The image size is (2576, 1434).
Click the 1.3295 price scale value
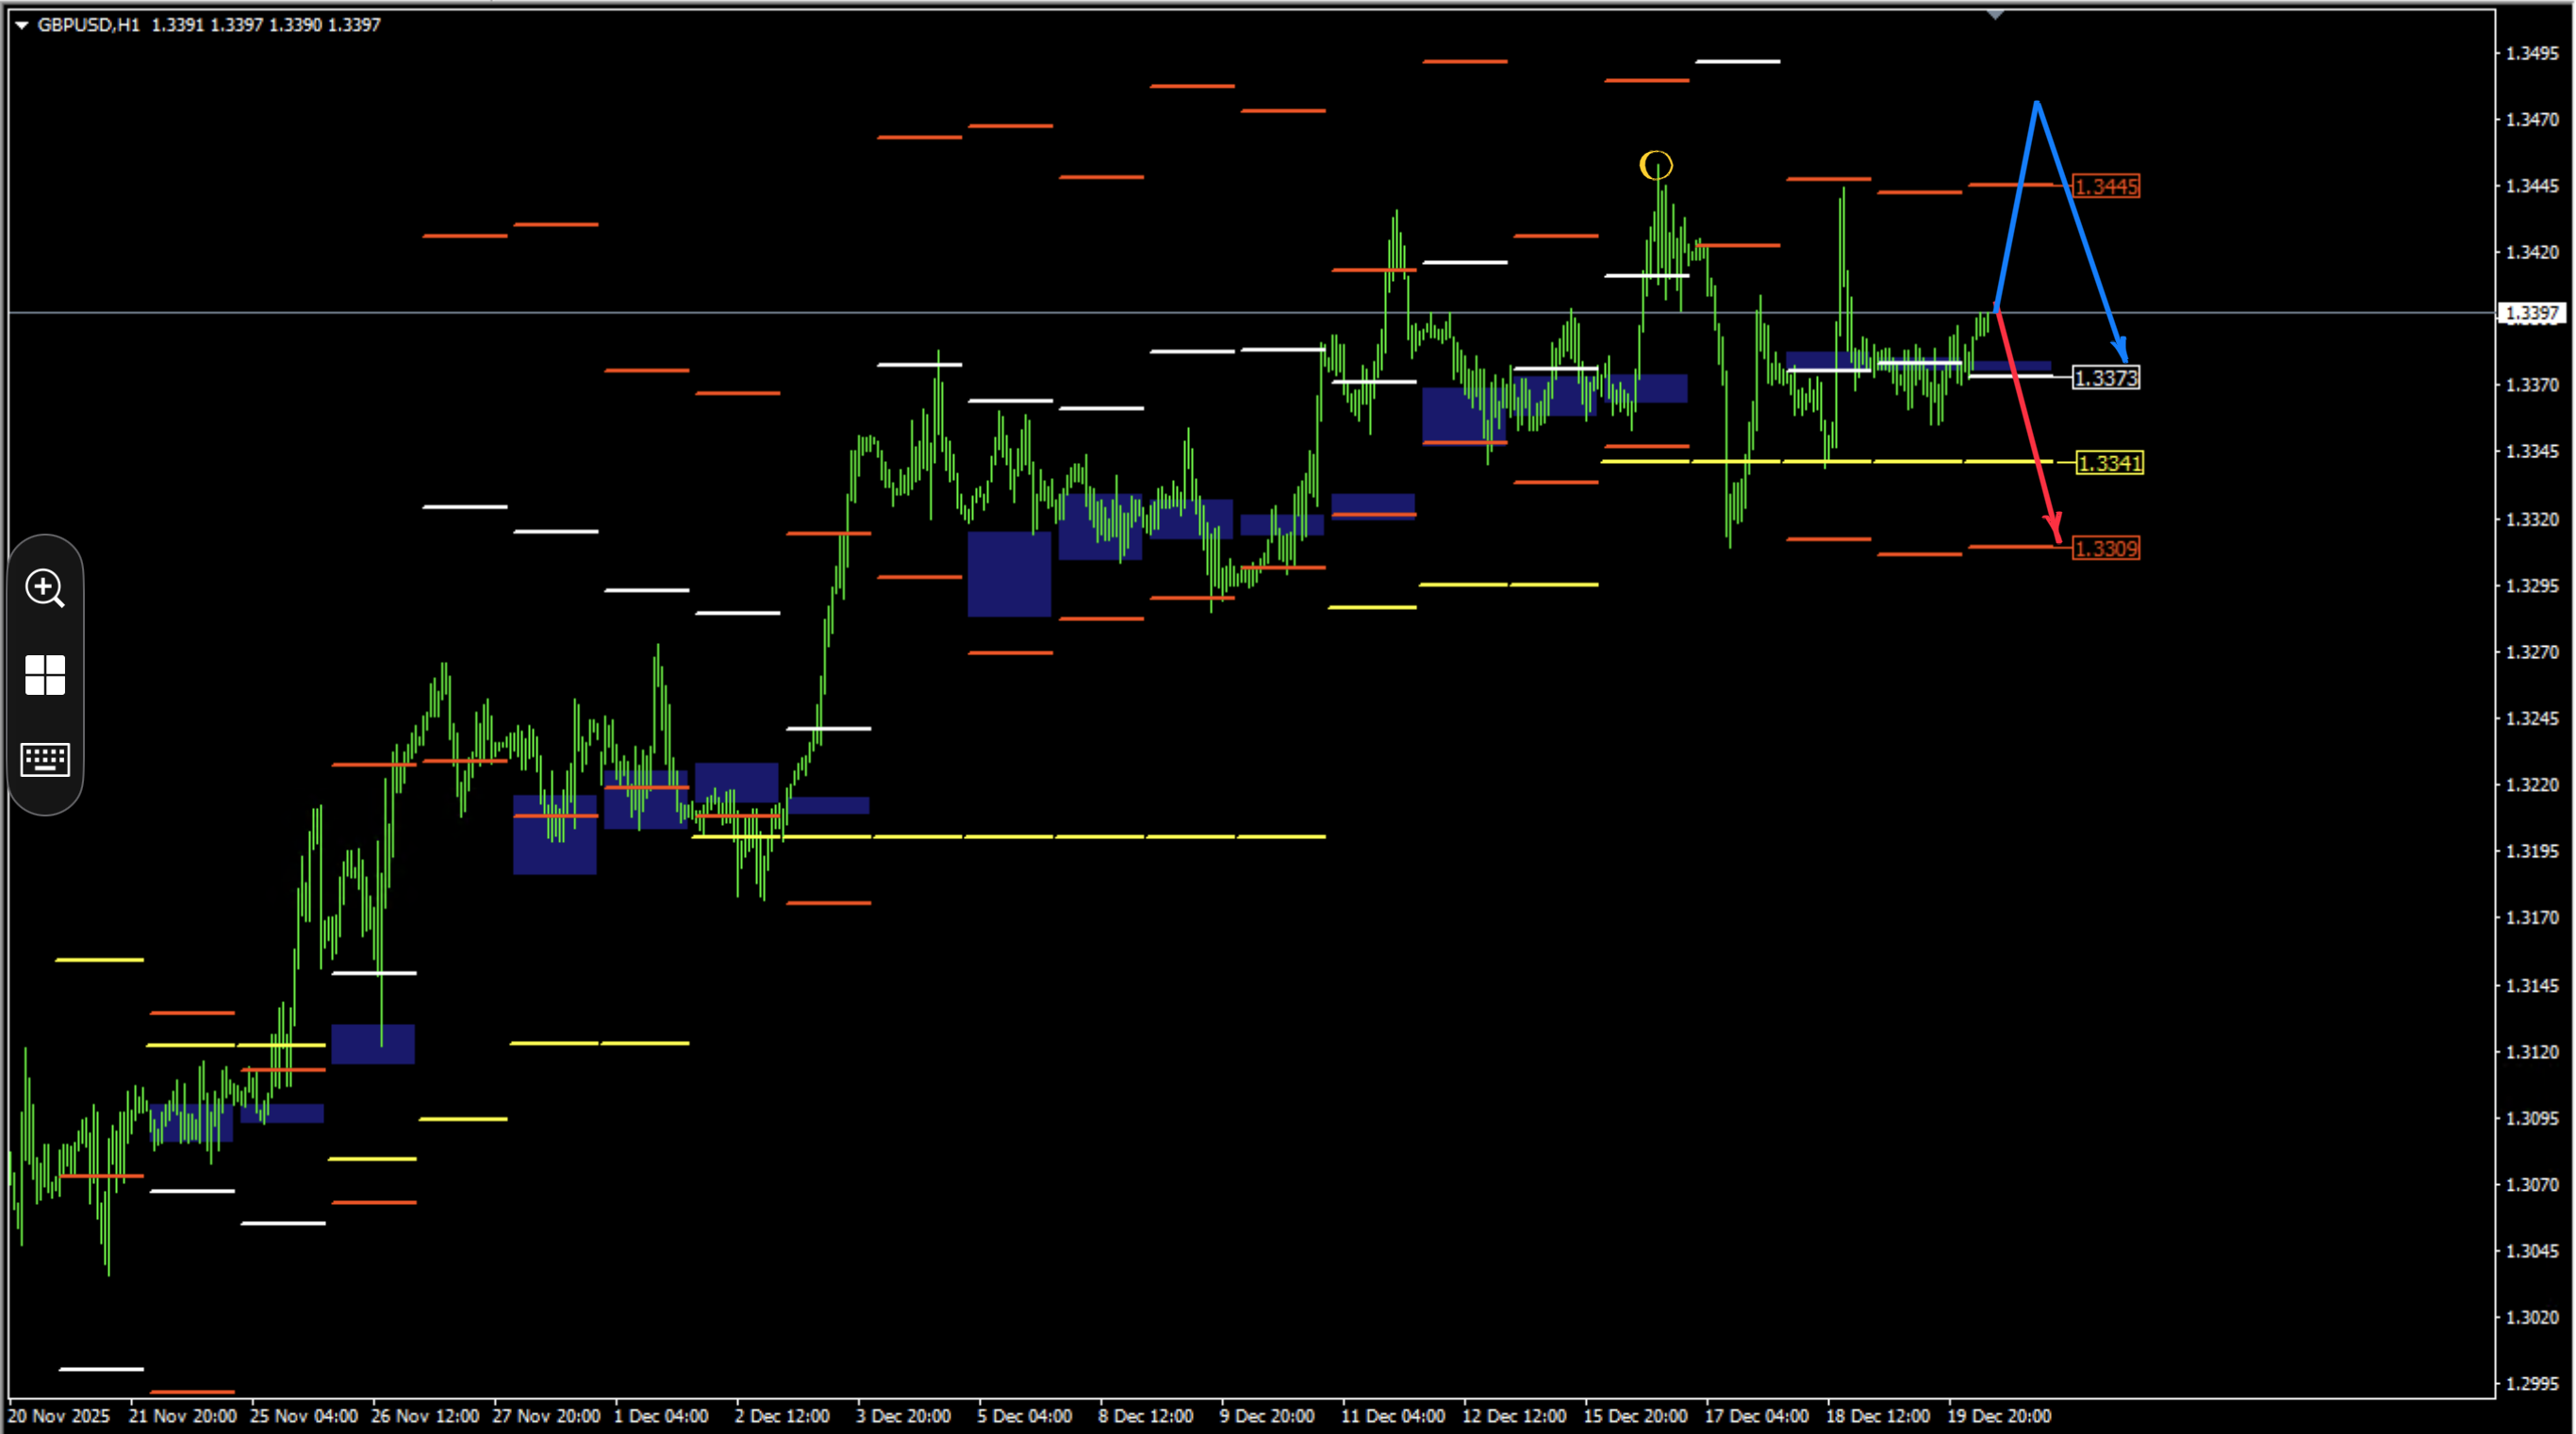click(2533, 586)
